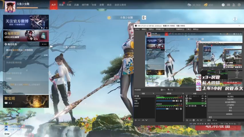Adjust the 麦克风/Aux volume slider
Image resolution: width=244 pixels, height=137 pixels.
click(166, 101)
